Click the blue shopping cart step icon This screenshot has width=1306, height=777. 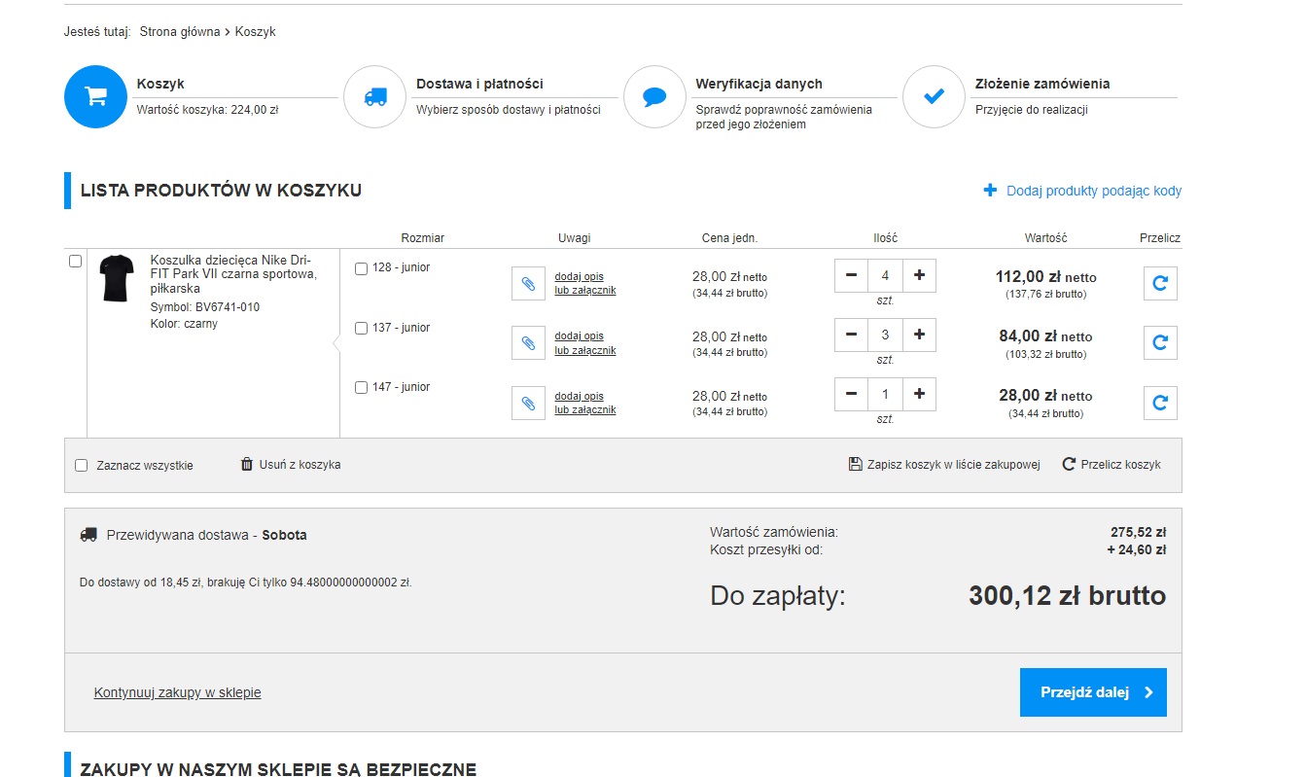point(95,96)
